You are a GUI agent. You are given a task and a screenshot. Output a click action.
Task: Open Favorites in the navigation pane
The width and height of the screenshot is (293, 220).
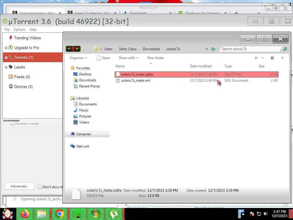click(83, 68)
